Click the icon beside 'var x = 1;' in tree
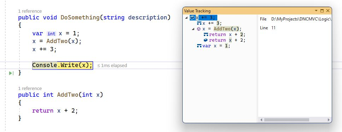This screenshot has width=342, height=132. pos(199,46)
